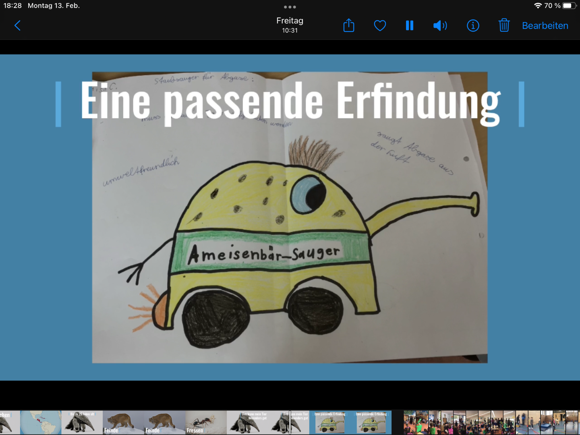This screenshot has width=580, height=435.
Task: Tap the Freitag 10:31 date title
Action: click(290, 25)
